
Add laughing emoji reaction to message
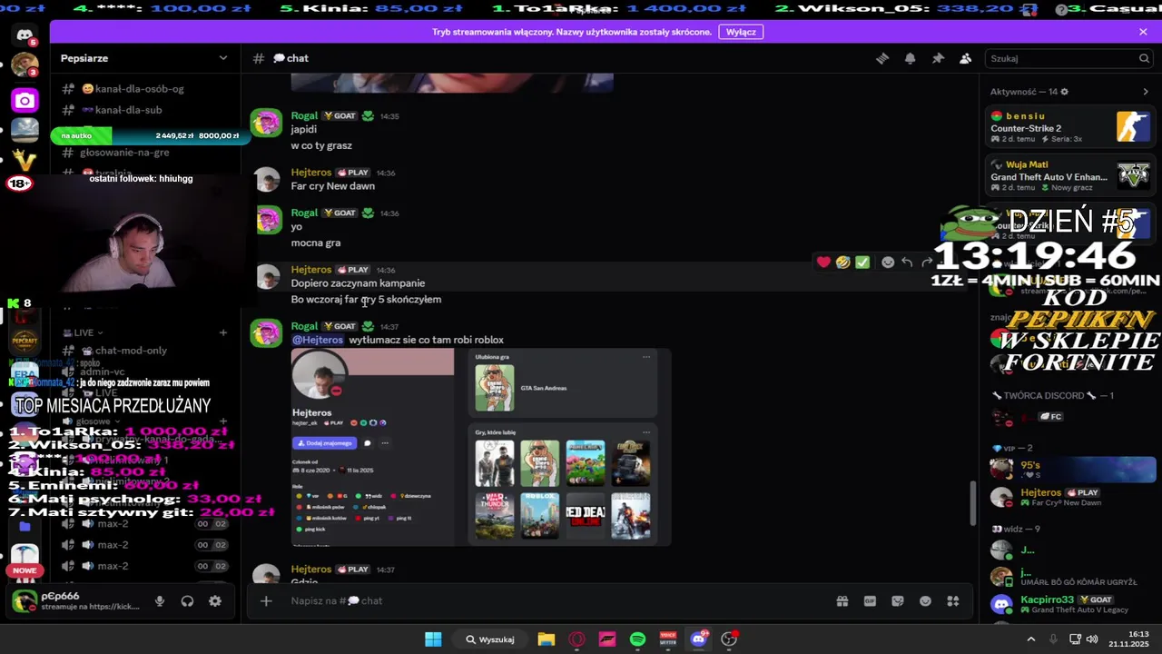[x=842, y=263]
